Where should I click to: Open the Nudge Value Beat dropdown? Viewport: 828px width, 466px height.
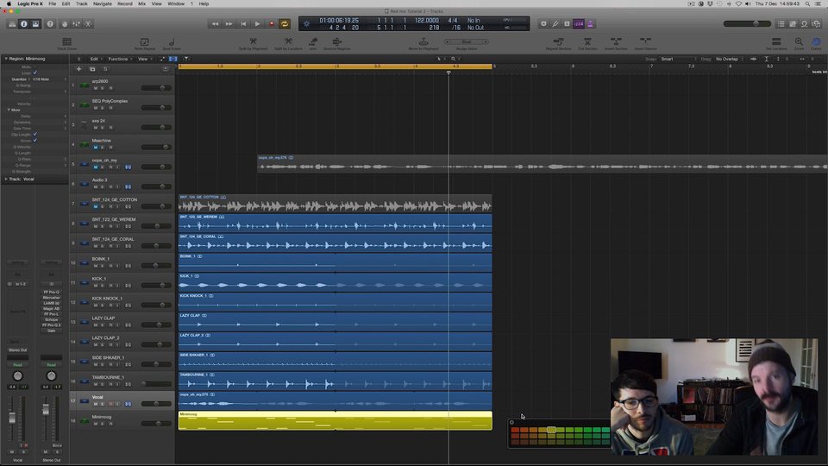click(467, 41)
